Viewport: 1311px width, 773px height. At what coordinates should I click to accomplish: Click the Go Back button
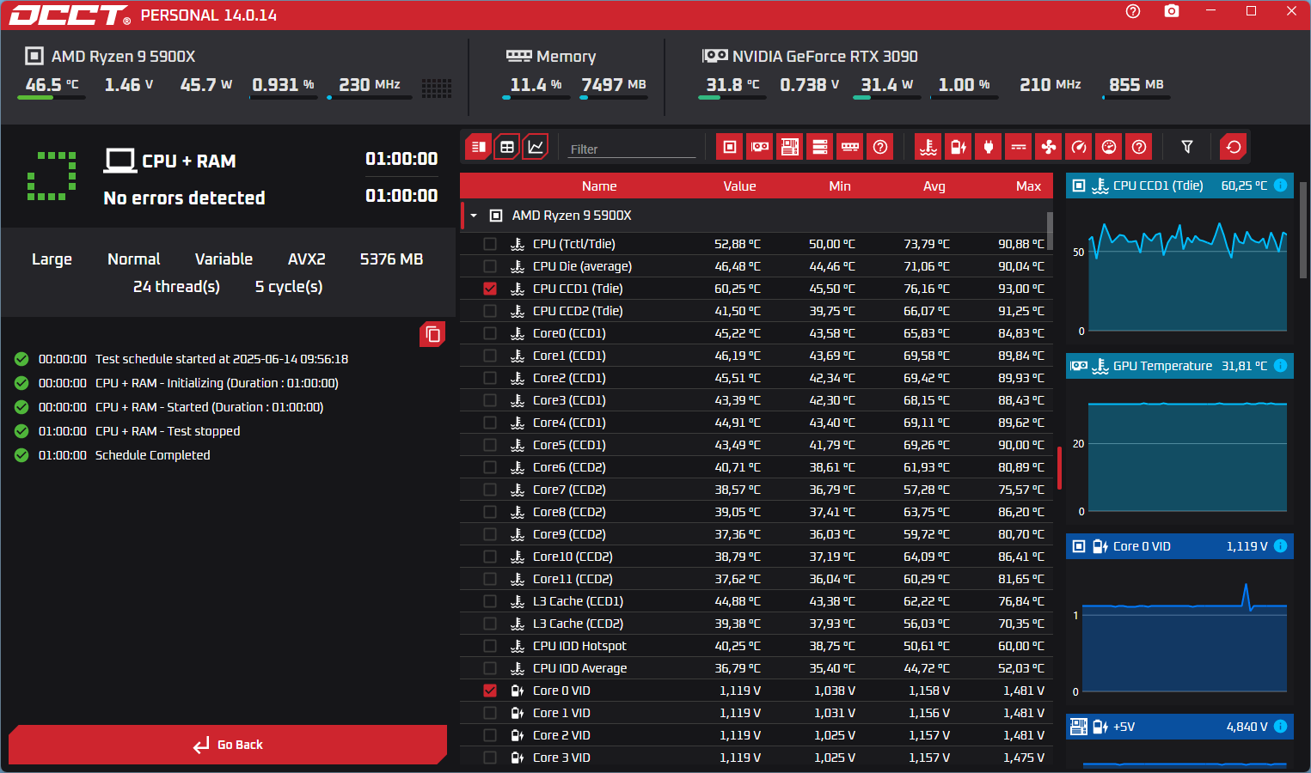(228, 745)
